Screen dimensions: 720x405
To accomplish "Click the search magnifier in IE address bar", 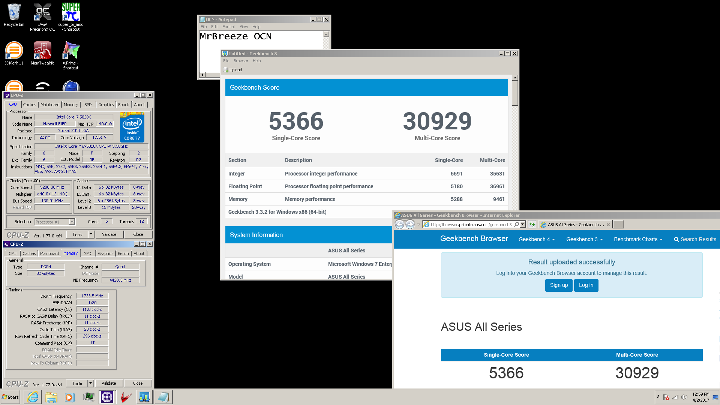I will (516, 224).
